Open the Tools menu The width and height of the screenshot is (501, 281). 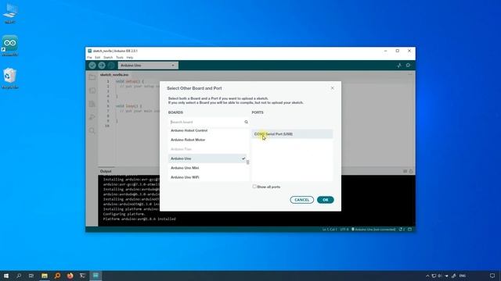point(120,57)
